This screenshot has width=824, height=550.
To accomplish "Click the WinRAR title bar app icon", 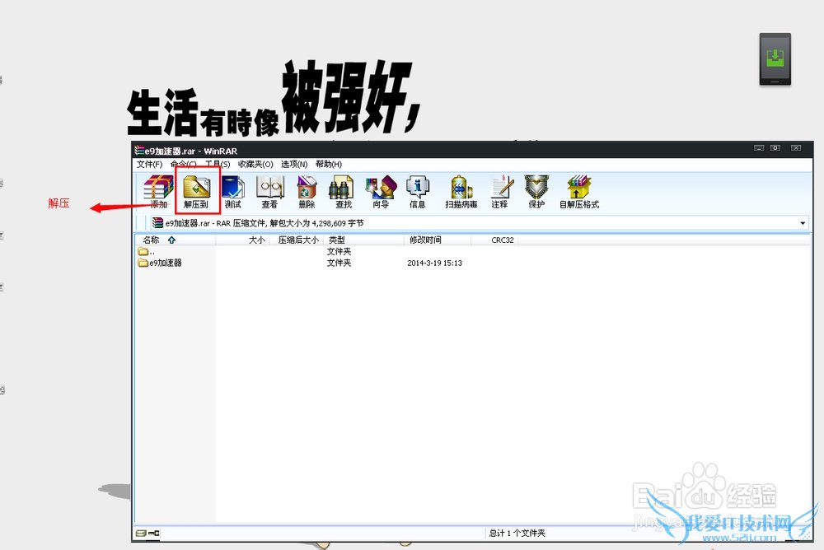I will click(139, 151).
